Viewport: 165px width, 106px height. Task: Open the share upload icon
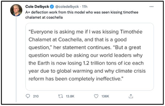[131, 96]
